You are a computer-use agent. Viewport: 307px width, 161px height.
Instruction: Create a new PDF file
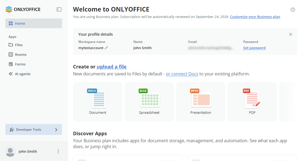tap(252, 102)
